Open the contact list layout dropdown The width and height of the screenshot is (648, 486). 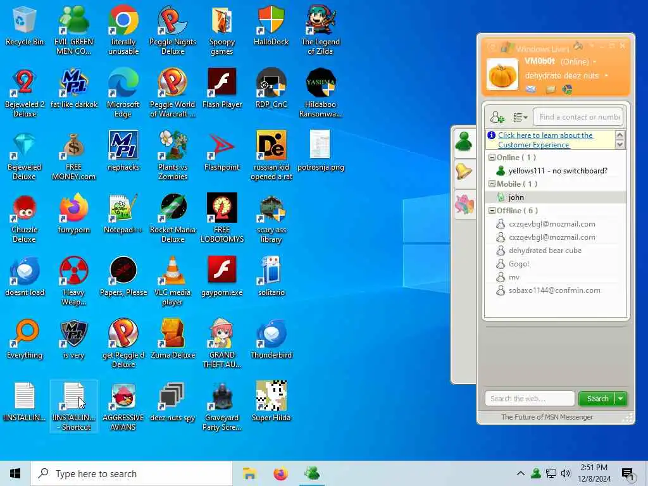(x=520, y=118)
